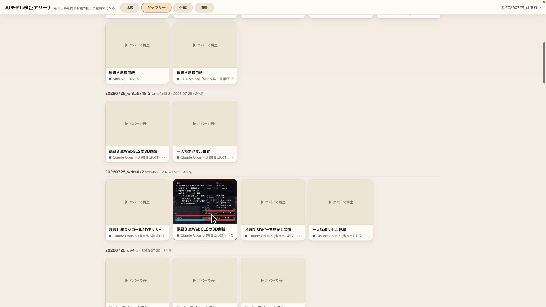Screen dimensions: 546x307
Task: Click play icon on Opus 4.8 課題3 card
Action: pos(127,124)
